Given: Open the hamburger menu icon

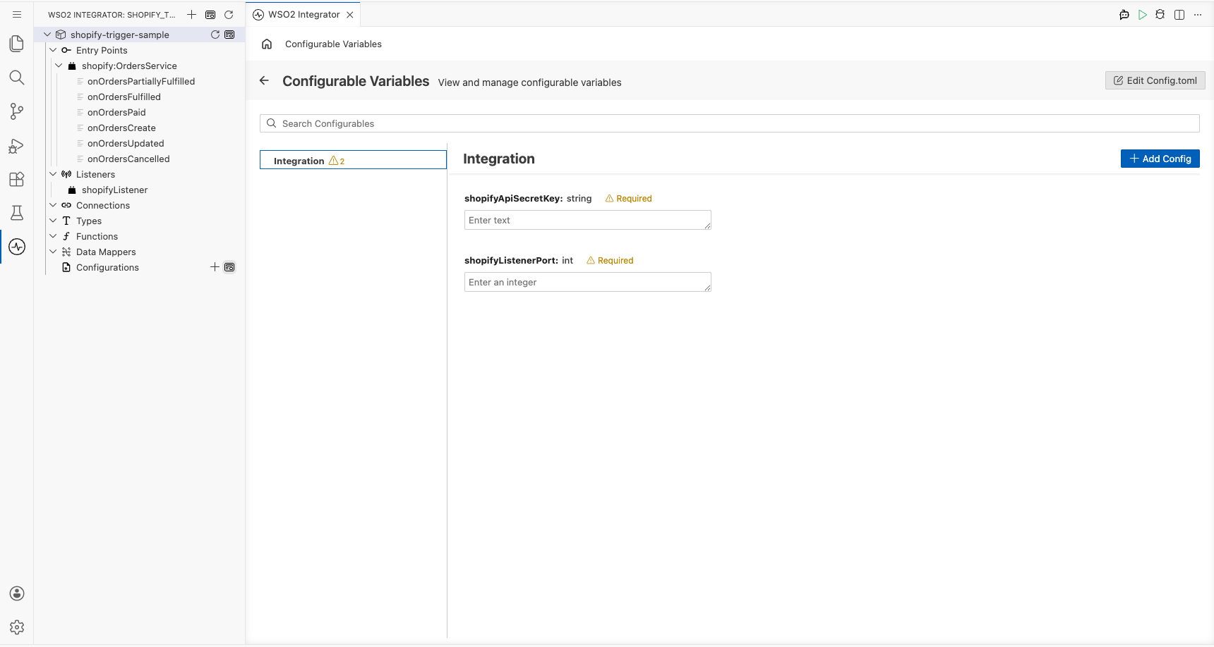Looking at the screenshot, I should coord(17,14).
